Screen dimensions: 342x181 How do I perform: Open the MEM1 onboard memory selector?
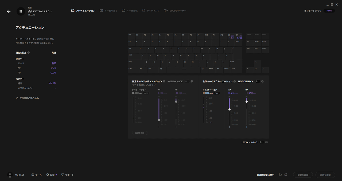click(x=329, y=11)
